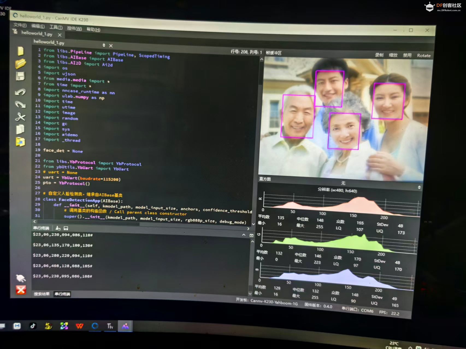Clear the serial terminal output icon
Screen dimensions: 466x349
pyautogui.click(x=58, y=228)
